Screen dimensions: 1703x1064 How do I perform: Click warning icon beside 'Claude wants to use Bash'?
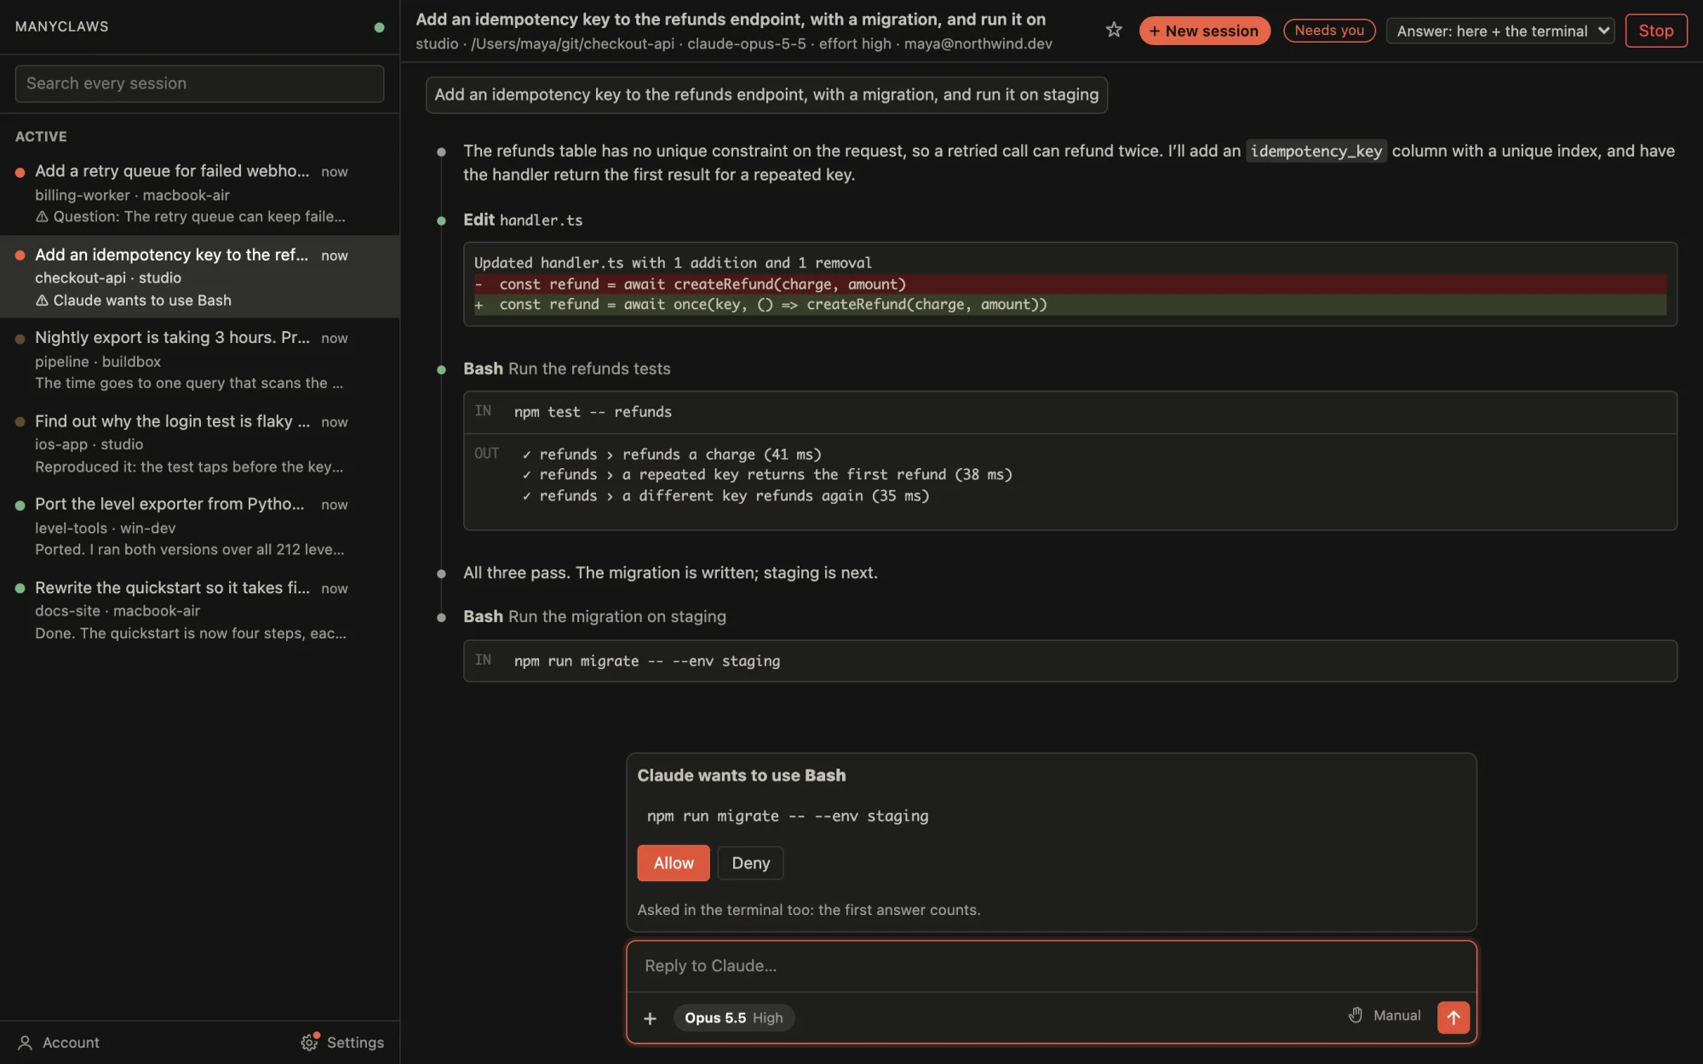[x=42, y=300]
